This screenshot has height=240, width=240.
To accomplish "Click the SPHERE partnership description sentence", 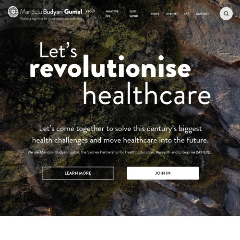I will tap(120, 152).
